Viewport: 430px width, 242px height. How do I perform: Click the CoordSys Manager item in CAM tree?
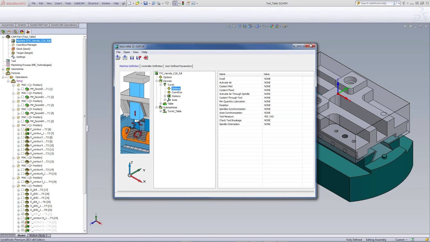tap(27, 45)
